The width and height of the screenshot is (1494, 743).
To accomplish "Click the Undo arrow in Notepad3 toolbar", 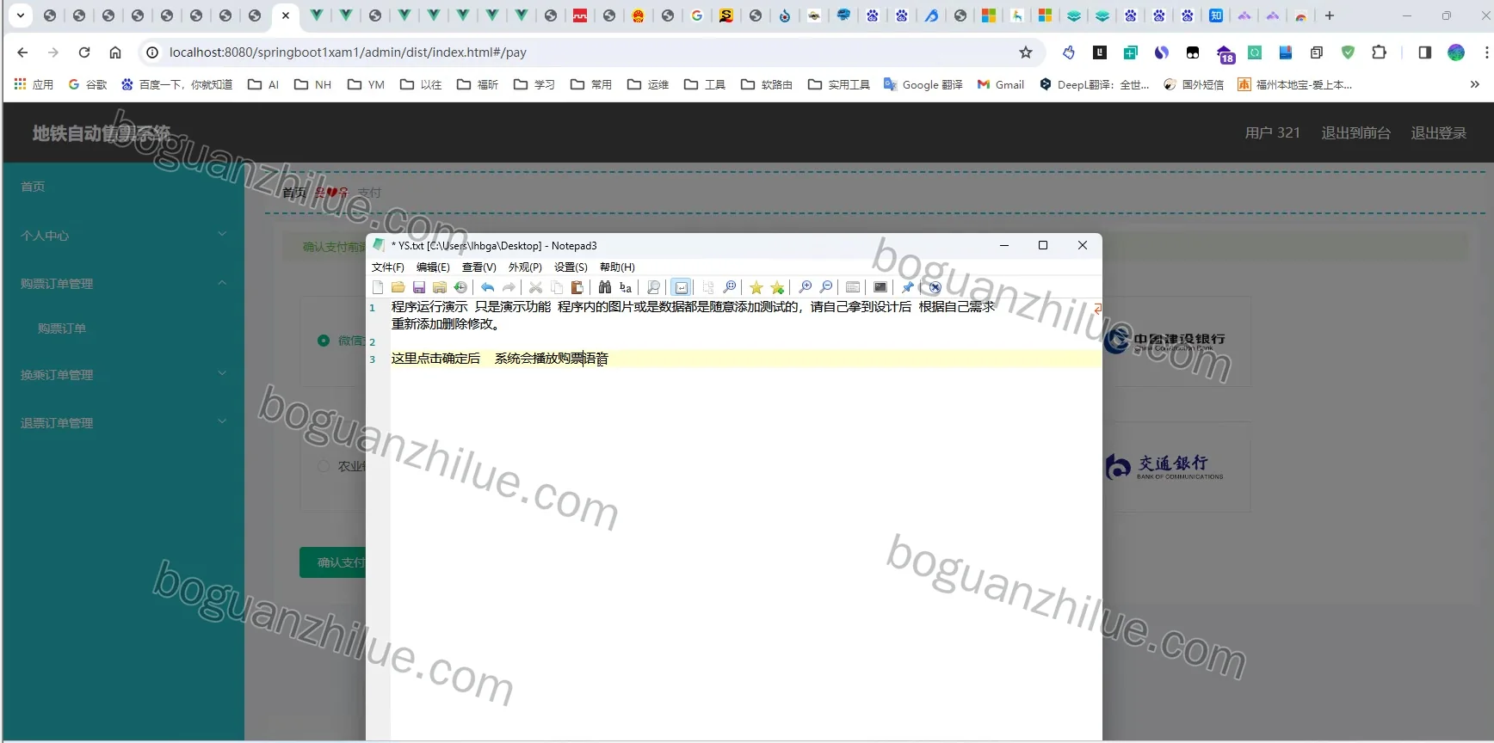I will (x=487, y=287).
